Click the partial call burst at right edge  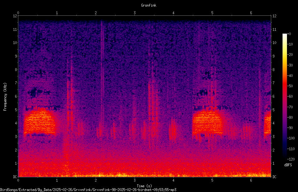[267, 122]
